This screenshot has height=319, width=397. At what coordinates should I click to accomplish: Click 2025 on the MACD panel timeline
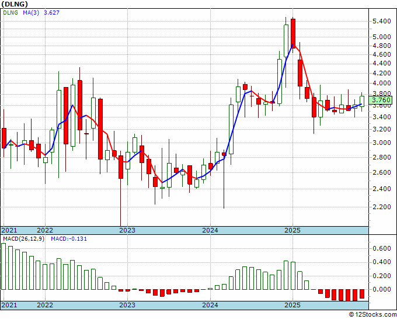pyautogui.click(x=292, y=305)
